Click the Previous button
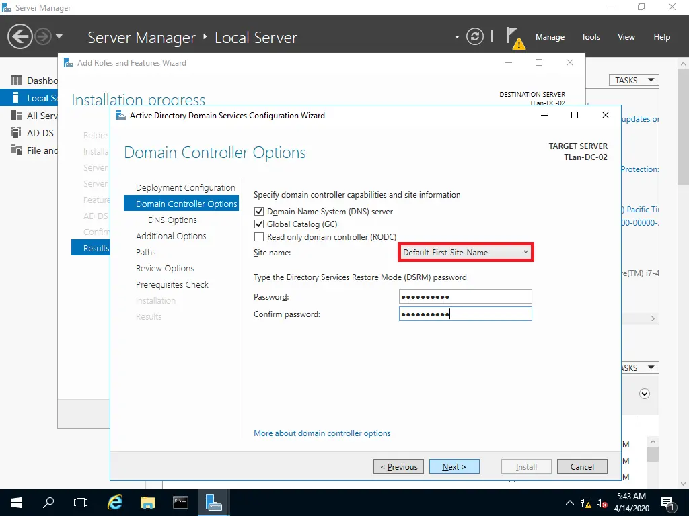This screenshot has height=516, width=689. [398, 466]
